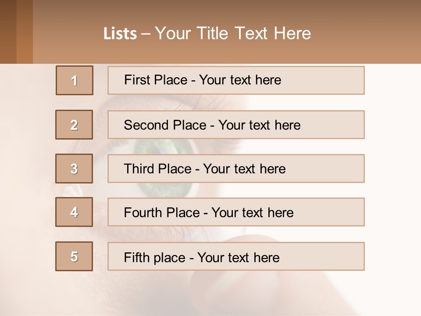Select the 'Your Title Text Here' text
The height and width of the screenshot is (316, 421).
[x=233, y=33]
